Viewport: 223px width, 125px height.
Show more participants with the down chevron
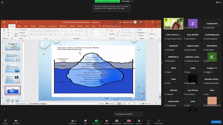point(193,109)
